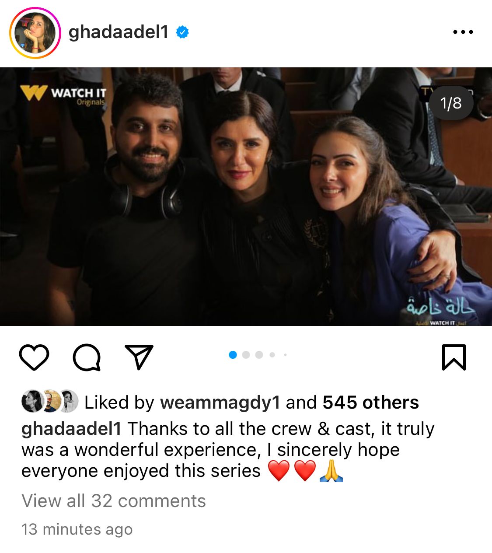
Task: Select the third carousel dot
Action: (x=259, y=355)
